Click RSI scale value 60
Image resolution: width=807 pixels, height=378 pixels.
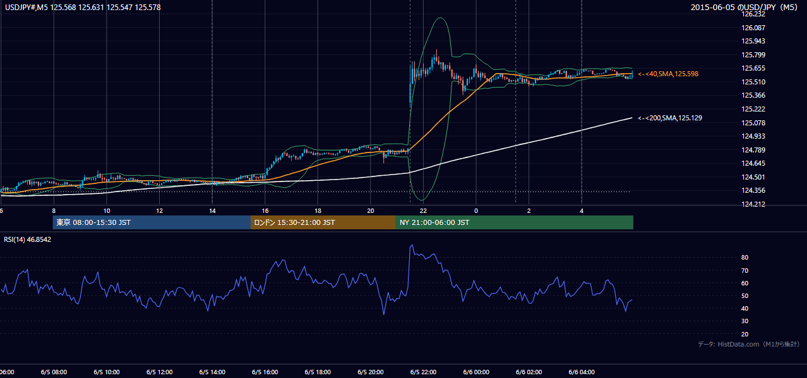pyautogui.click(x=745, y=283)
